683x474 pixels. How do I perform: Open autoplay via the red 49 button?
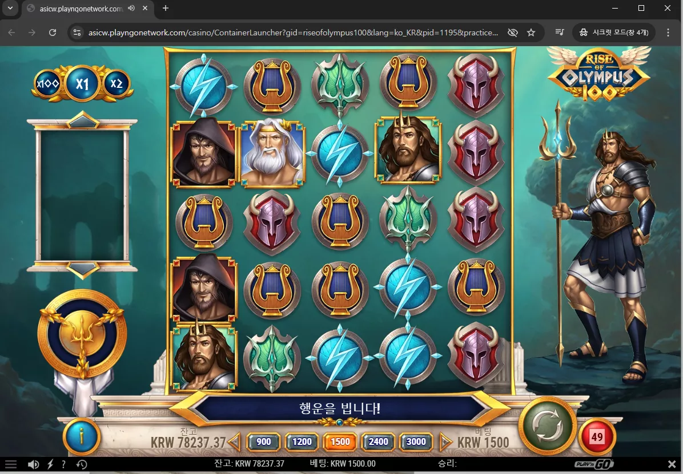point(597,436)
